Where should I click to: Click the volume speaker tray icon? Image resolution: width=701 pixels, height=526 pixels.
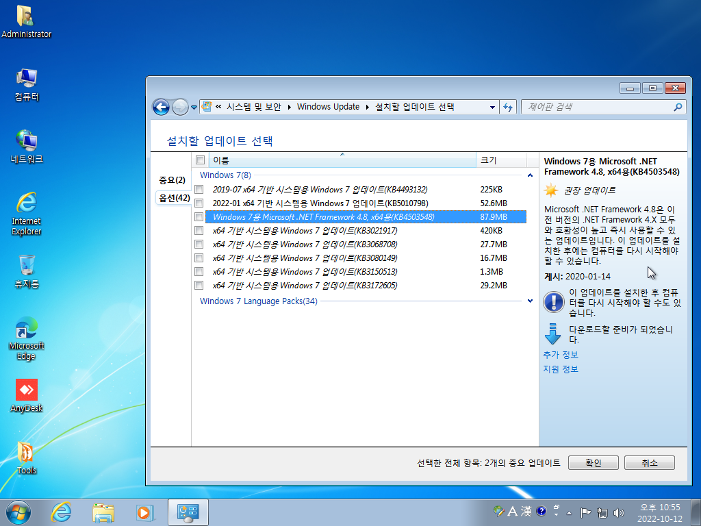619,512
